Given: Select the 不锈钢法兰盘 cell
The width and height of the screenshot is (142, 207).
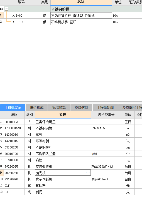Looking at the screenshot, I should tap(63, 153).
